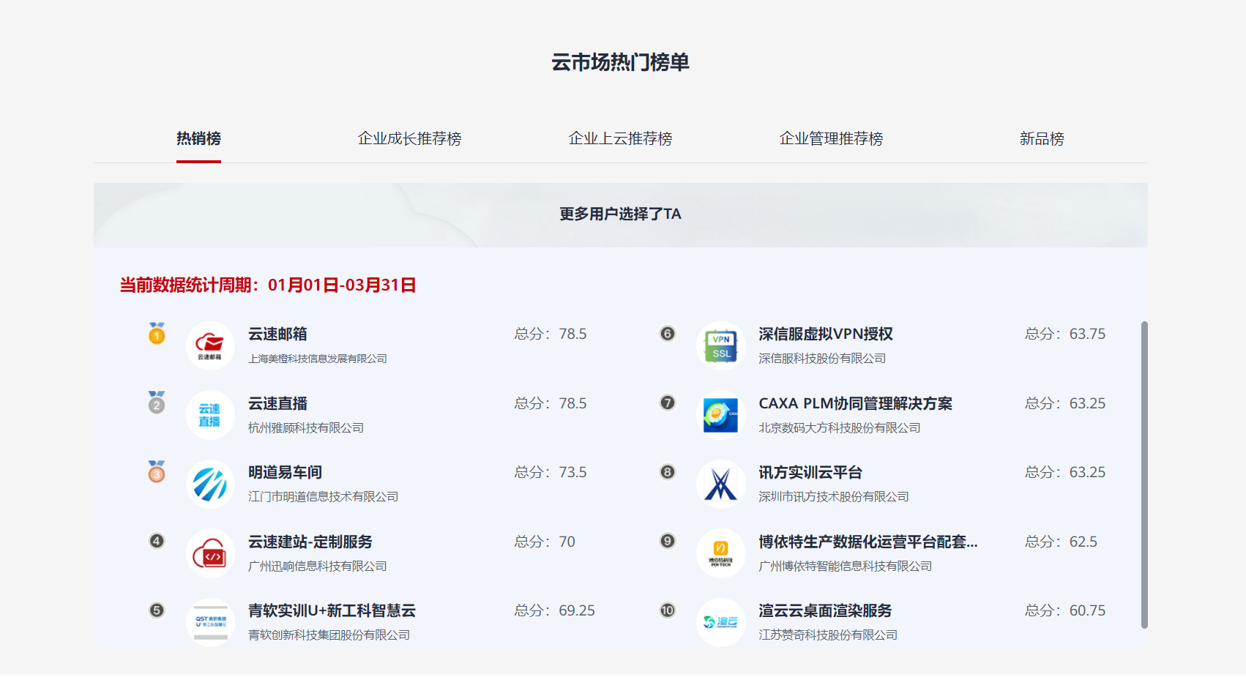
Task: Switch to the 企业成长推荐榜 tab
Action: (409, 138)
